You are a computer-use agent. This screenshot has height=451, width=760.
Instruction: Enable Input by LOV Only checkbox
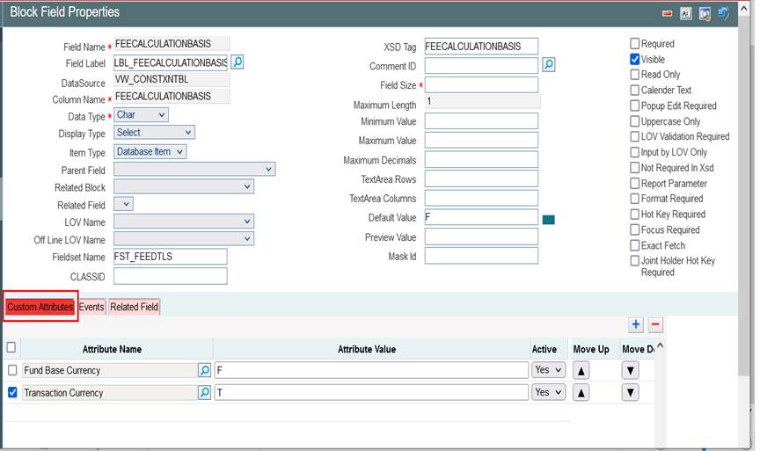pos(634,152)
